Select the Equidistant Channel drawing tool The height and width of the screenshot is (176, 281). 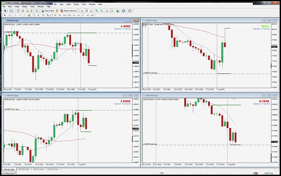[x=29, y=15]
